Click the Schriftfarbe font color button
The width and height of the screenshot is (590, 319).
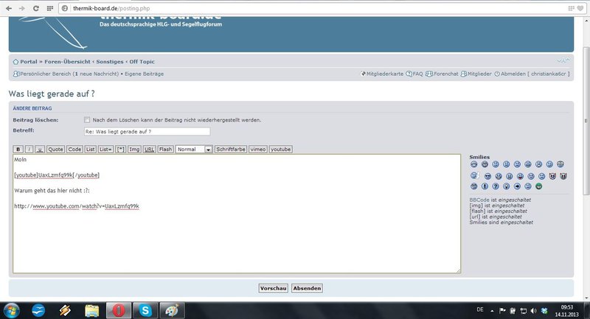230,149
